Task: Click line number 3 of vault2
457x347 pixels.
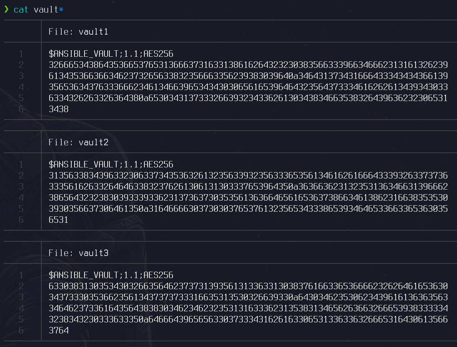Action: [x=21, y=187]
